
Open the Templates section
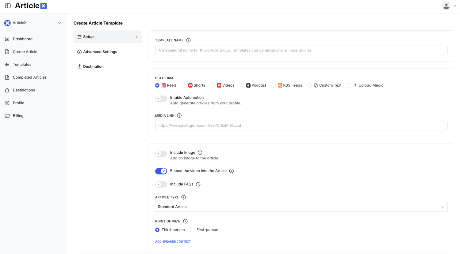(22, 64)
